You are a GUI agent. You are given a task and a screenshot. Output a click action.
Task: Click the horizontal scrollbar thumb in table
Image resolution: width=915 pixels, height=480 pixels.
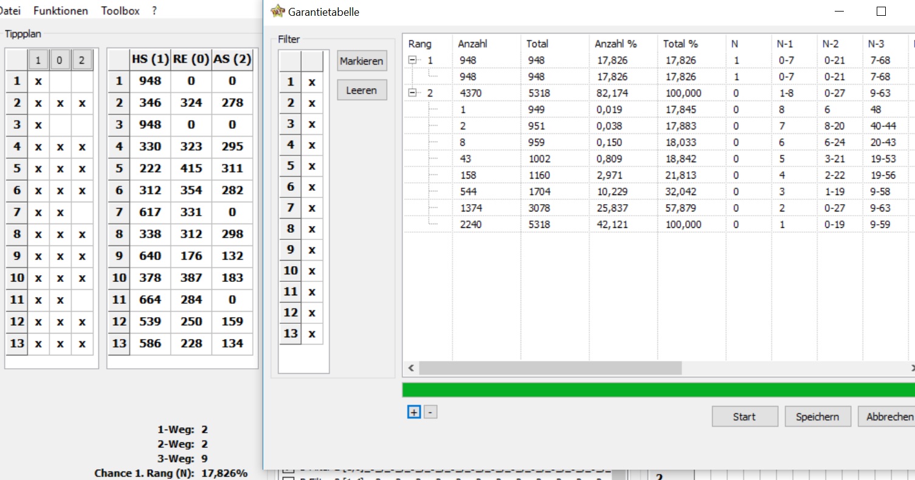550,368
